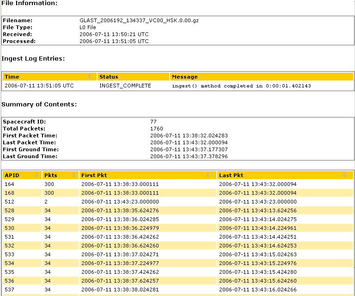Click the Status column header

coord(133,77)
